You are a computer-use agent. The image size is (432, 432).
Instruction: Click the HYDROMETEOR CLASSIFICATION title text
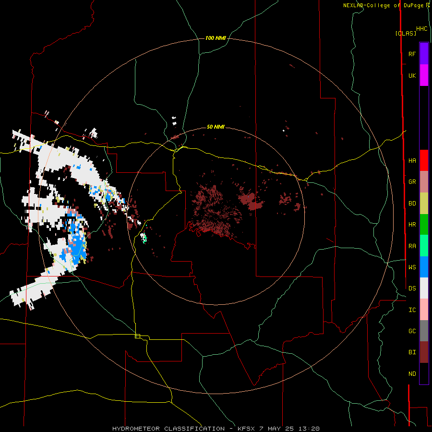(168, 429)
